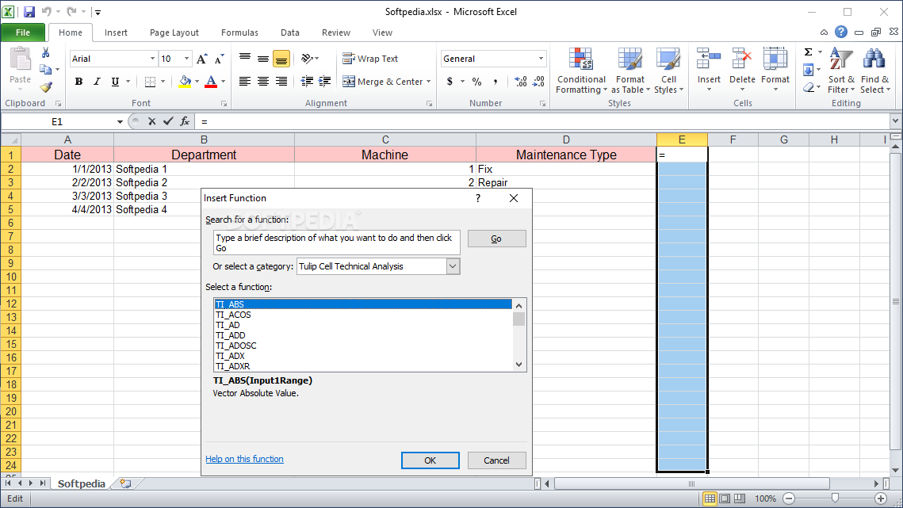
Task: Open the font size dropdown
Action: point(186,59)
